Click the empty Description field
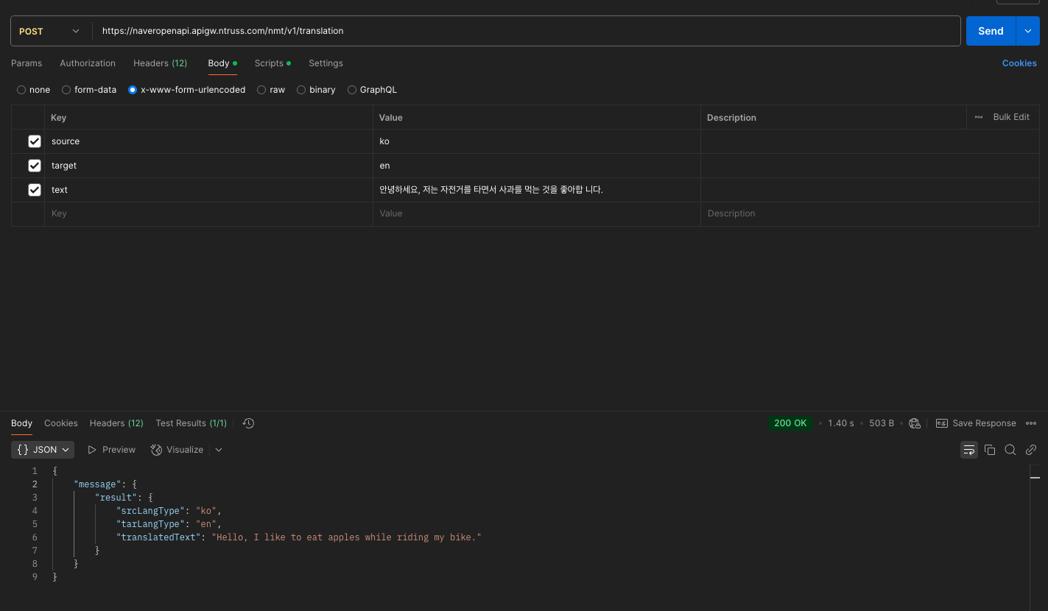The width and height of the screenshot is (1048, 611). 870,213
